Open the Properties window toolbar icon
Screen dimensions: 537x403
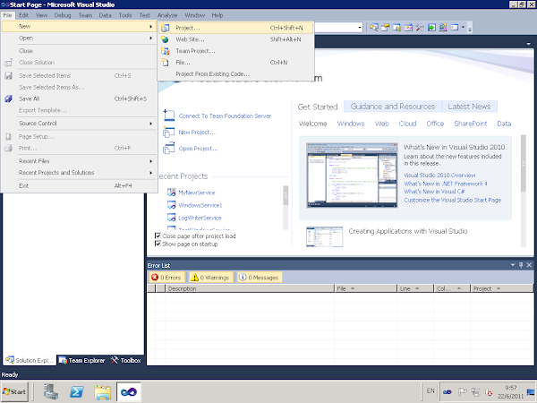pos(385,28)
